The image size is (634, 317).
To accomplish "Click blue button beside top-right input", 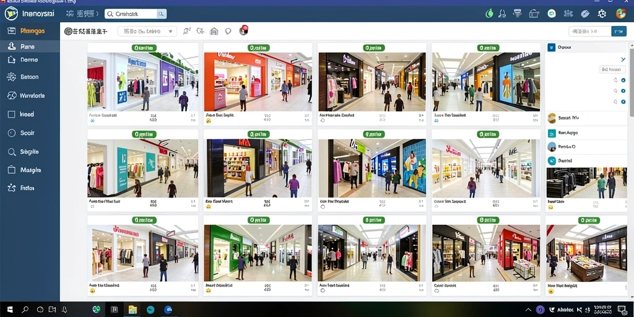I will [x=619, y=31].
